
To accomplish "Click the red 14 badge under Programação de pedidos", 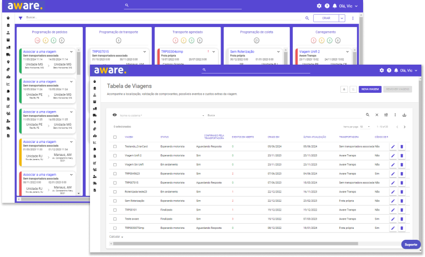I will coord(37,41).
